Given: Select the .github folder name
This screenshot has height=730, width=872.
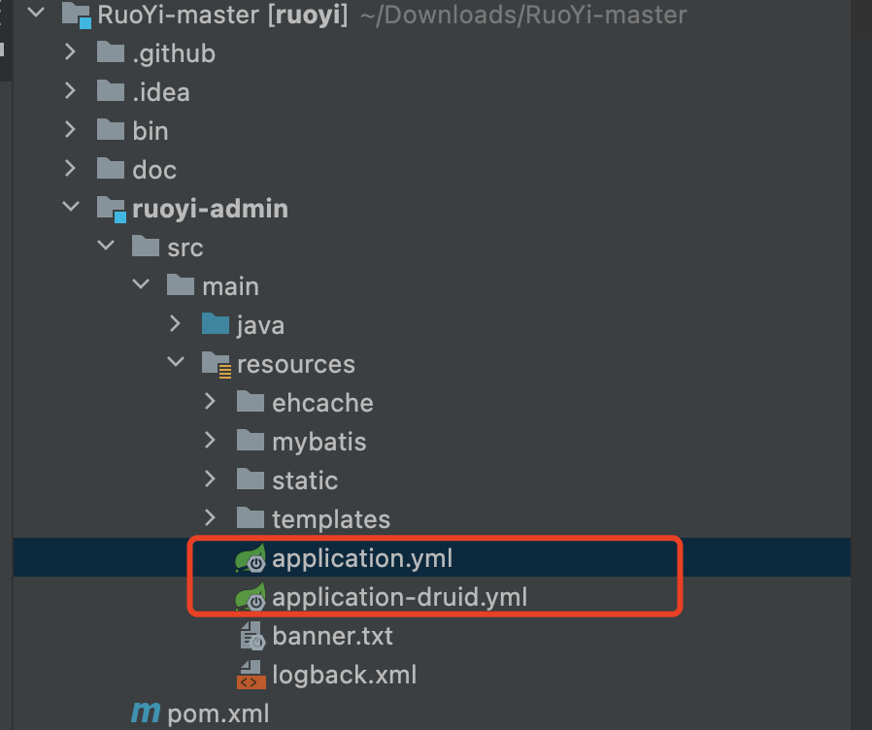Looking at the screenshot, I should click(x=174, y=54).
